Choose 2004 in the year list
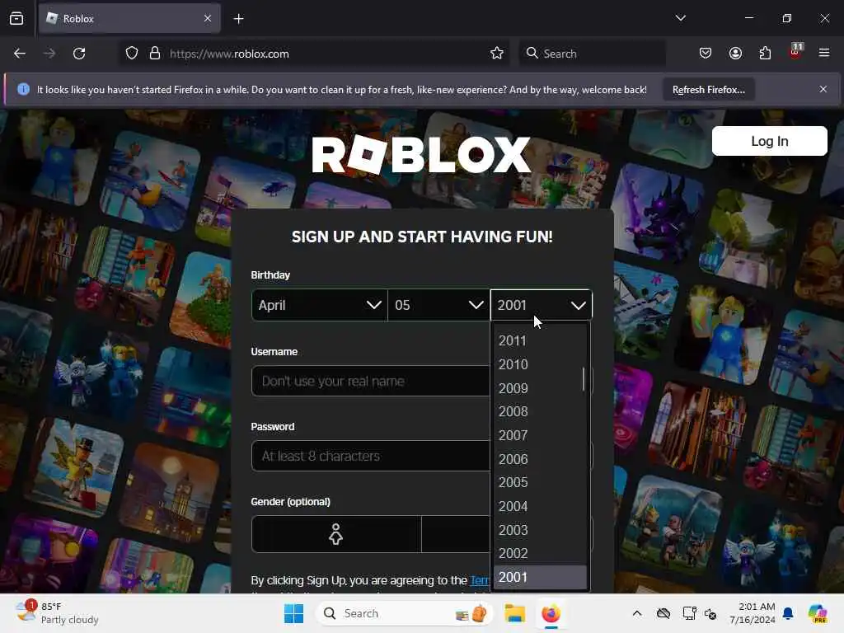 click(x=540, y=507)
